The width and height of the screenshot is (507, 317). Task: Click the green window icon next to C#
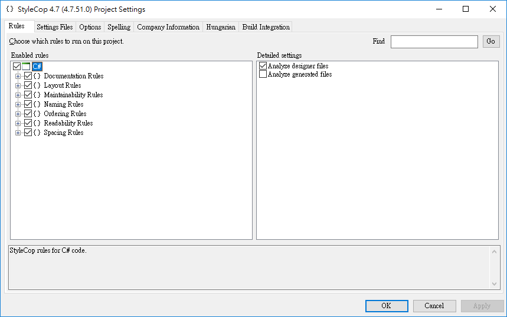(x=26, y=67)
